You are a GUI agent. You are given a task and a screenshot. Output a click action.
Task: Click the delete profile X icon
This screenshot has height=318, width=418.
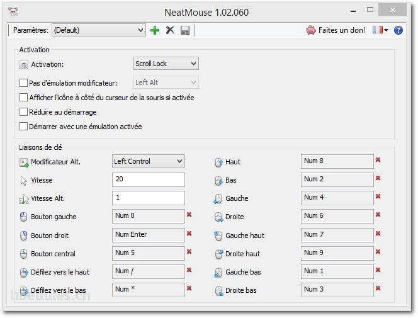coord(170,30)
